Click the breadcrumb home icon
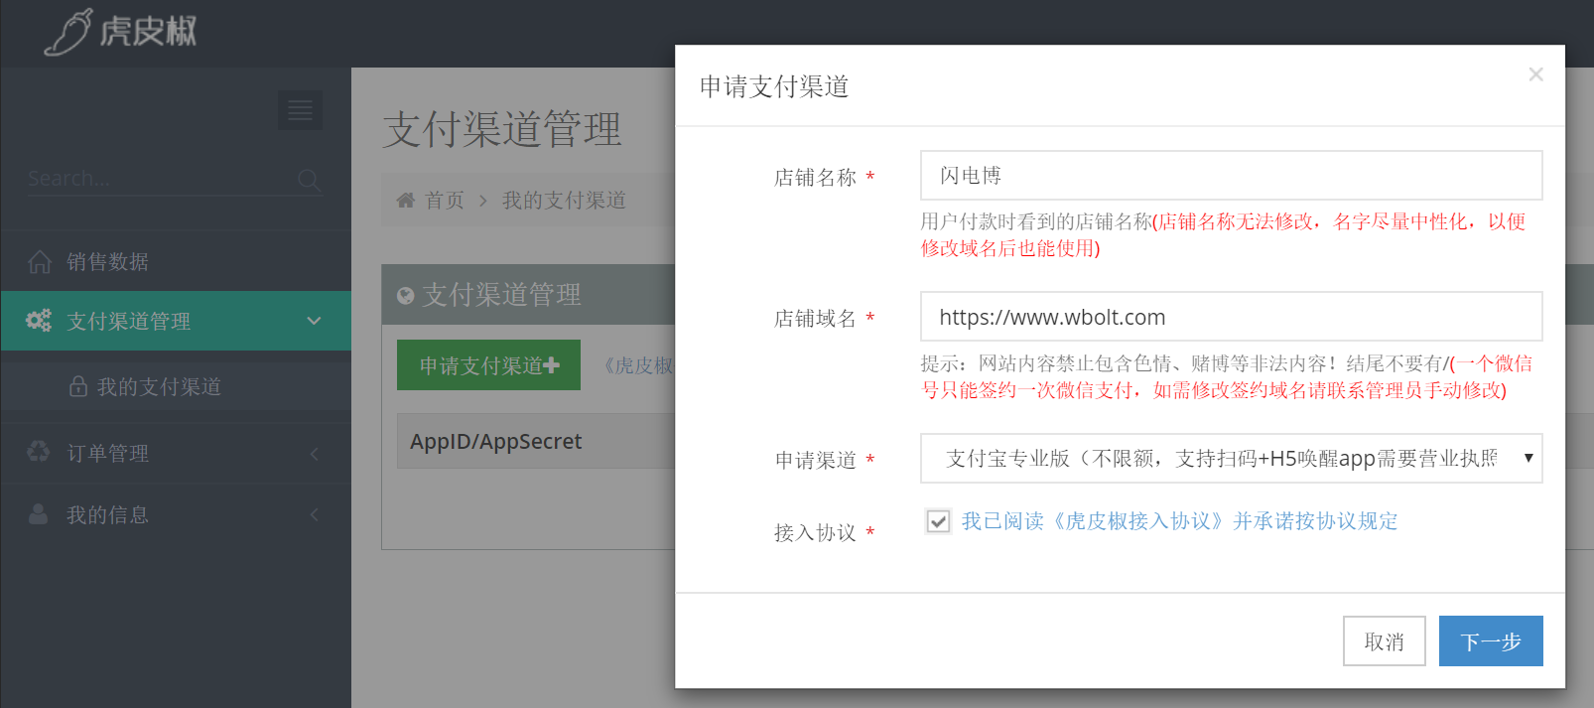 [405, 200]
